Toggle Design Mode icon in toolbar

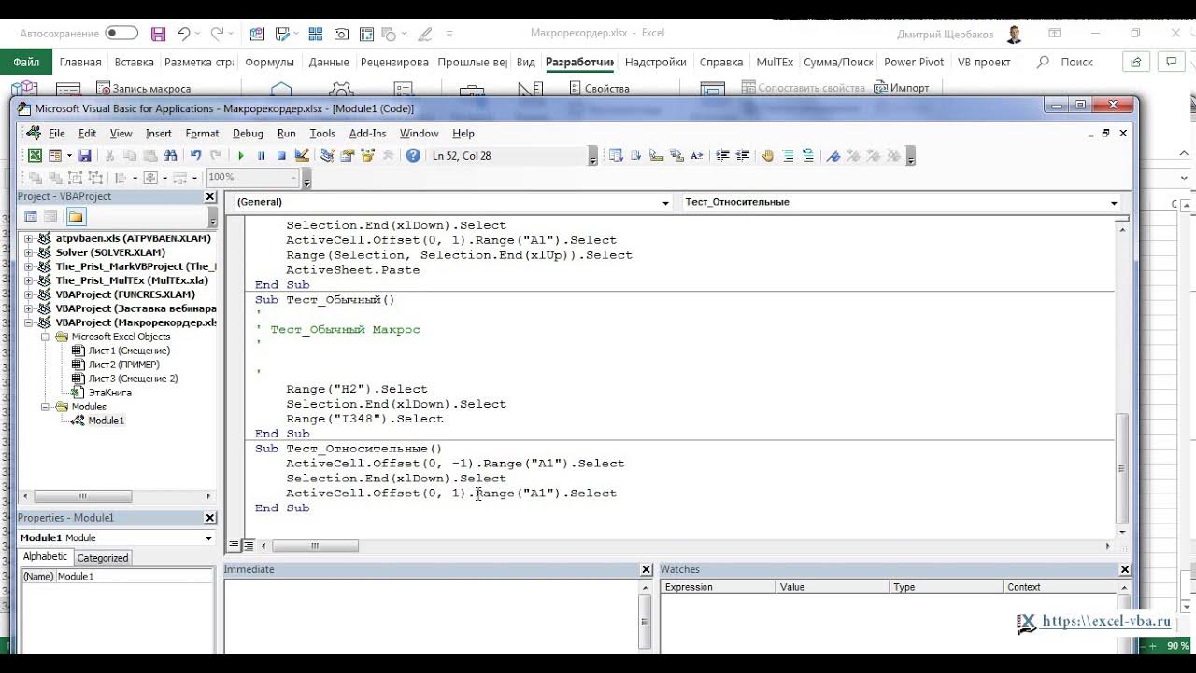coord(302,156)
